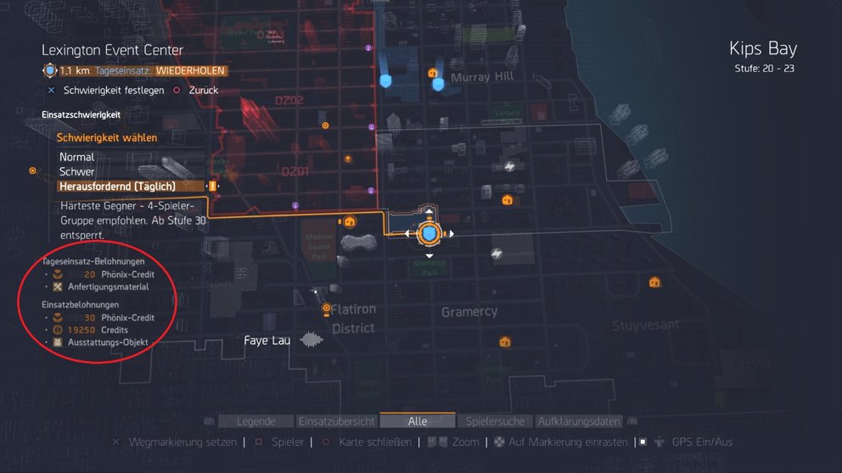Click the Ausstattungs-Objekt gear icon
This screenshot has width=842, height=473.
tap(58, 342)
